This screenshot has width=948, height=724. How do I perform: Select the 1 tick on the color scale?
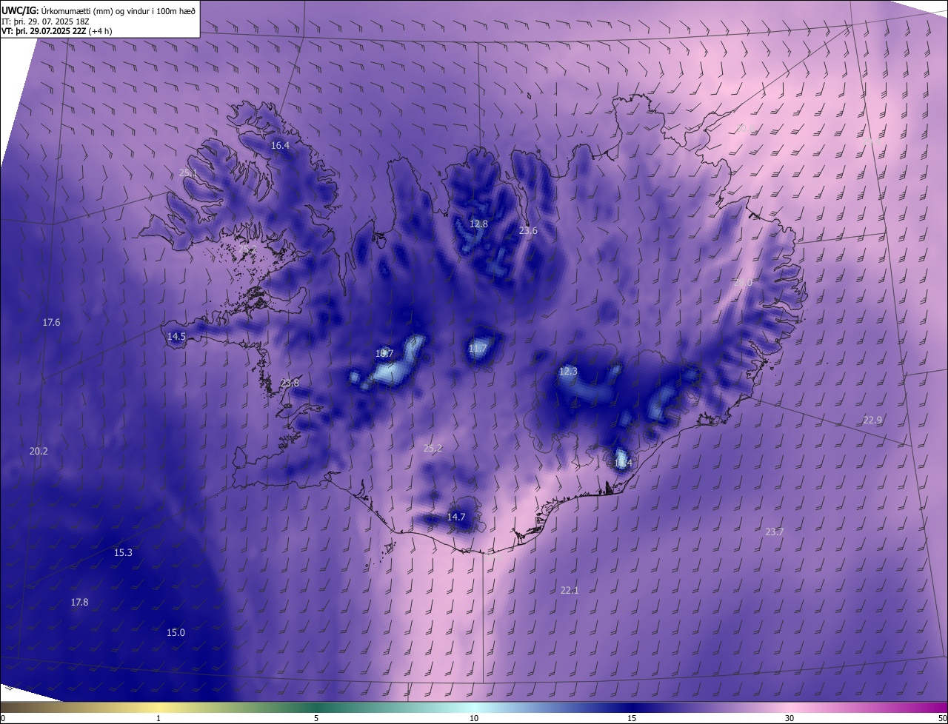(158, 719)
